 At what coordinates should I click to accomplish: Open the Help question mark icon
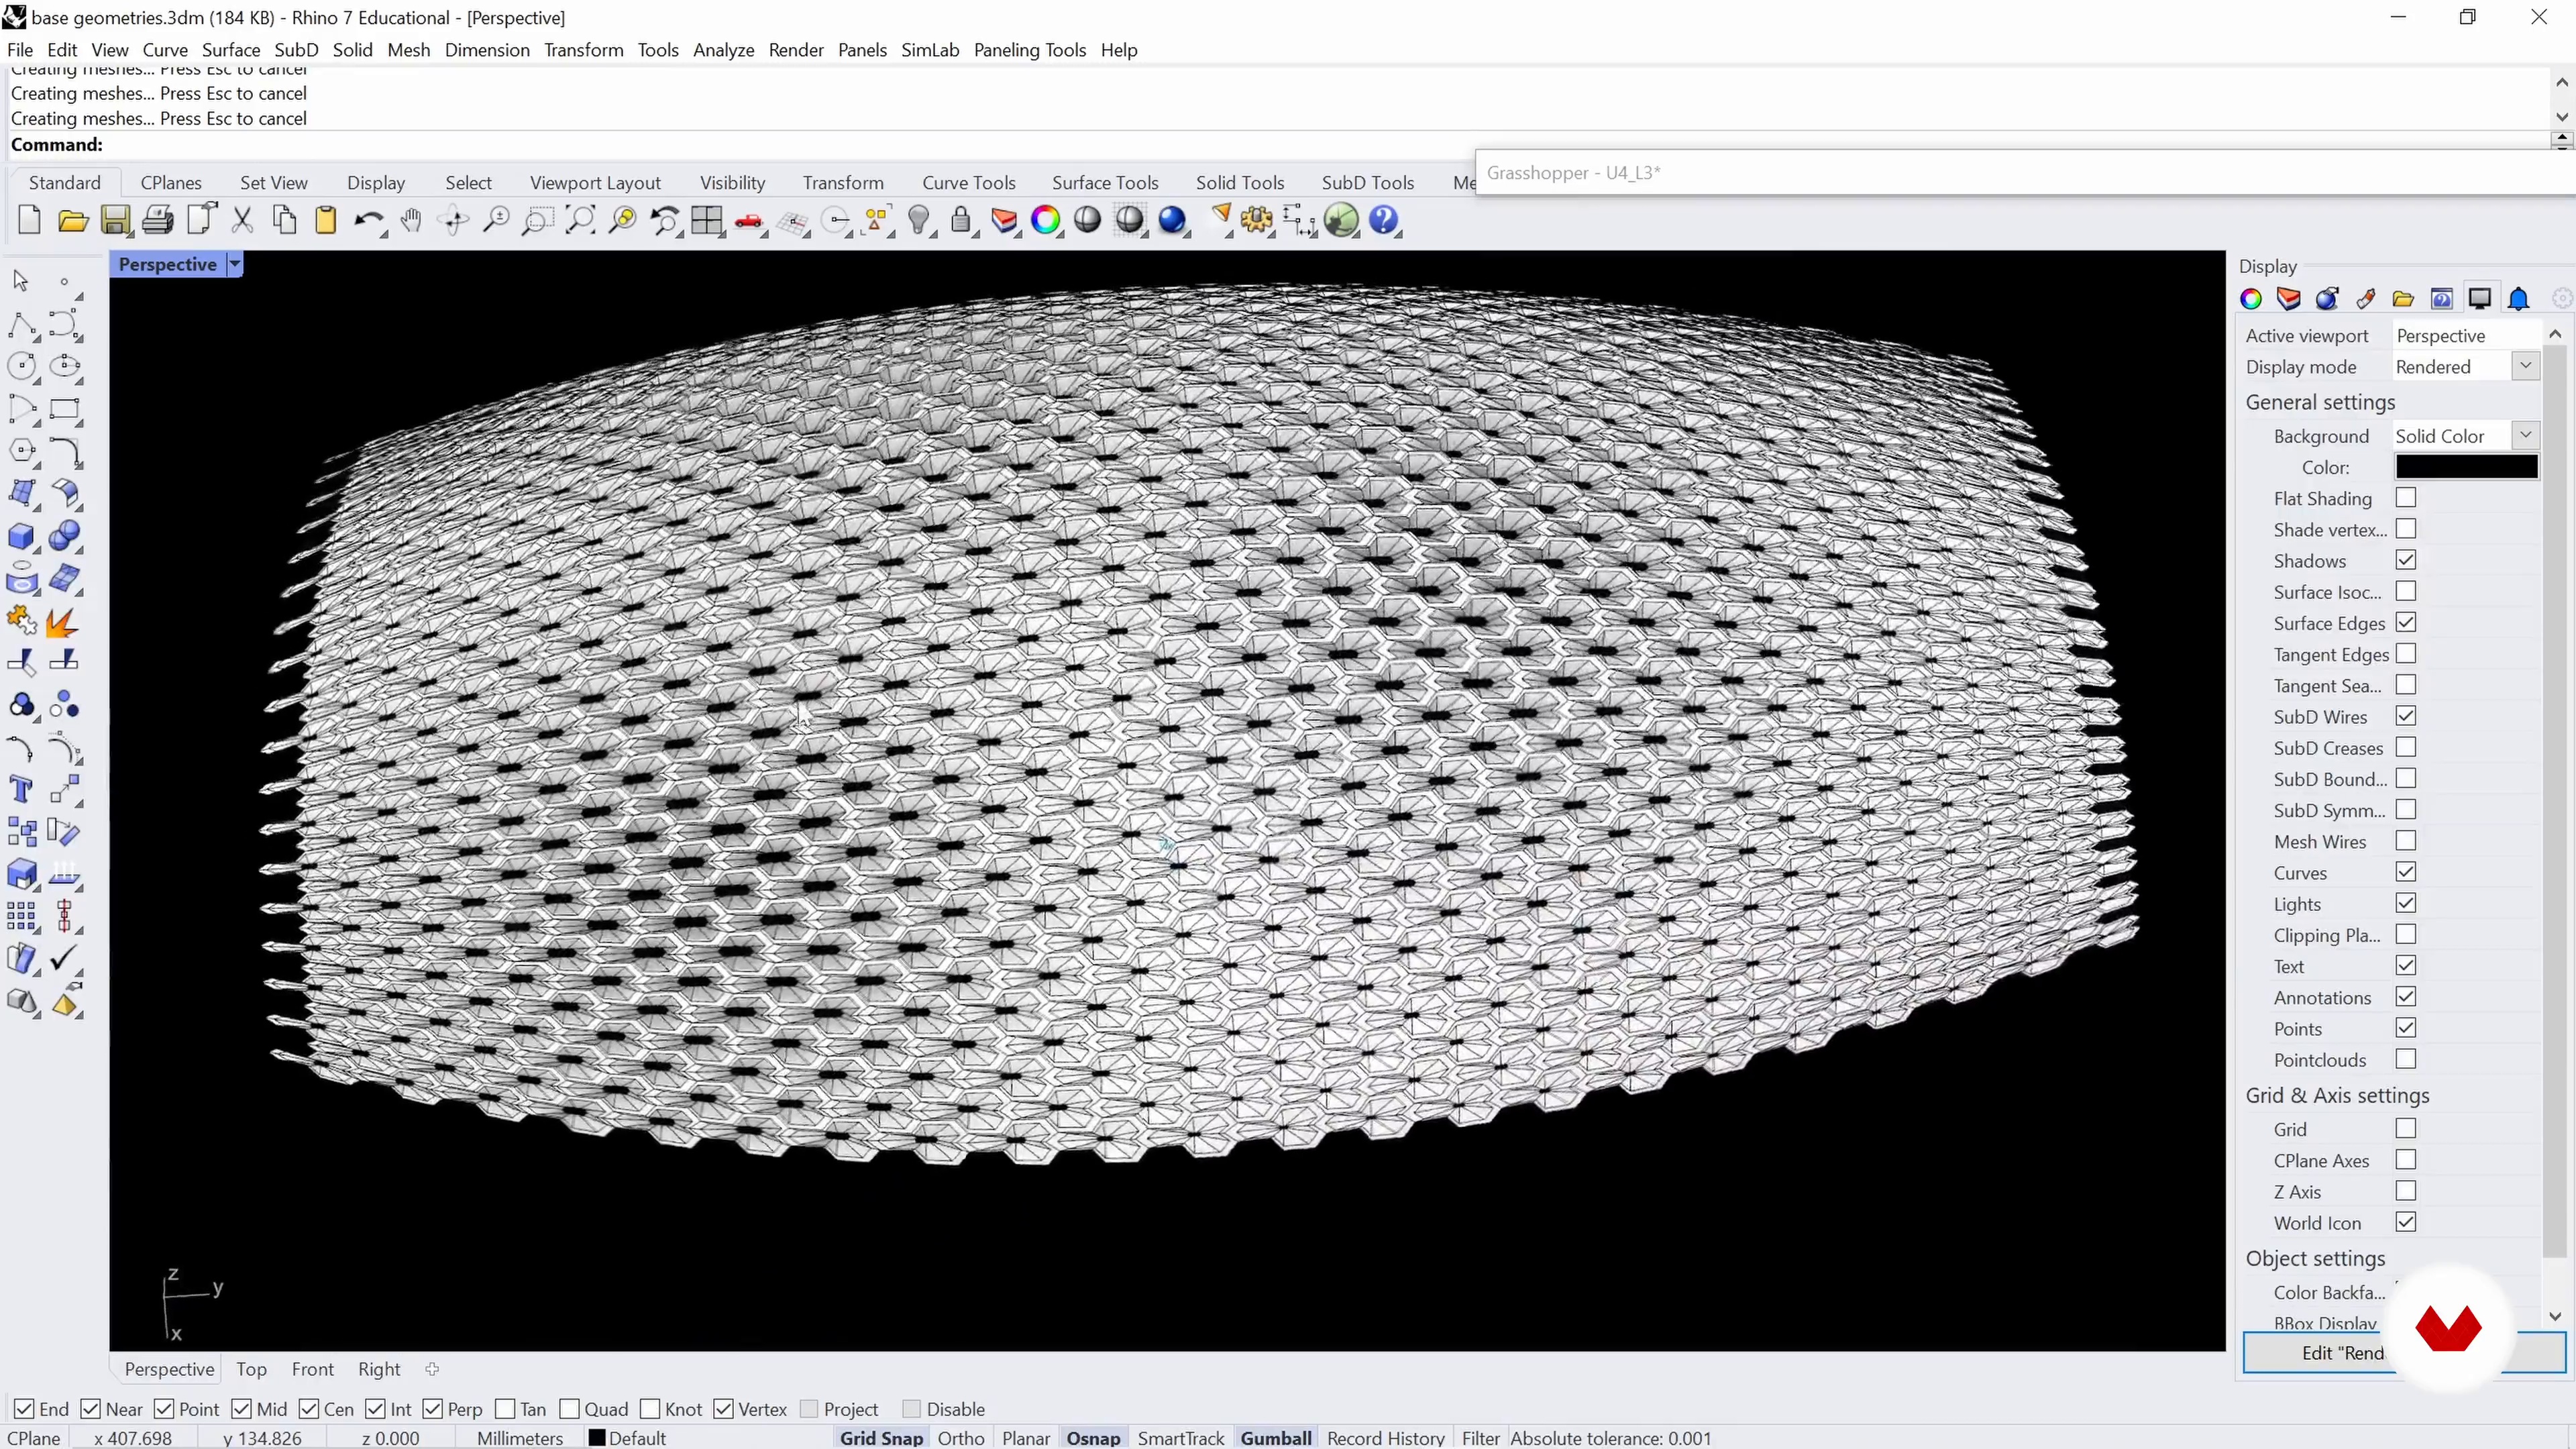coord(1384,220)
